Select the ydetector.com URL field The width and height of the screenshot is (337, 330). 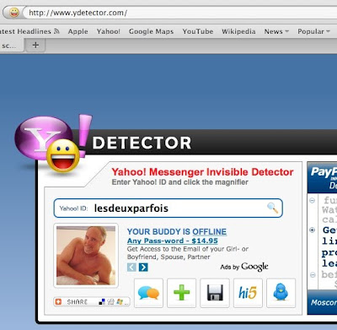(179, 13)
